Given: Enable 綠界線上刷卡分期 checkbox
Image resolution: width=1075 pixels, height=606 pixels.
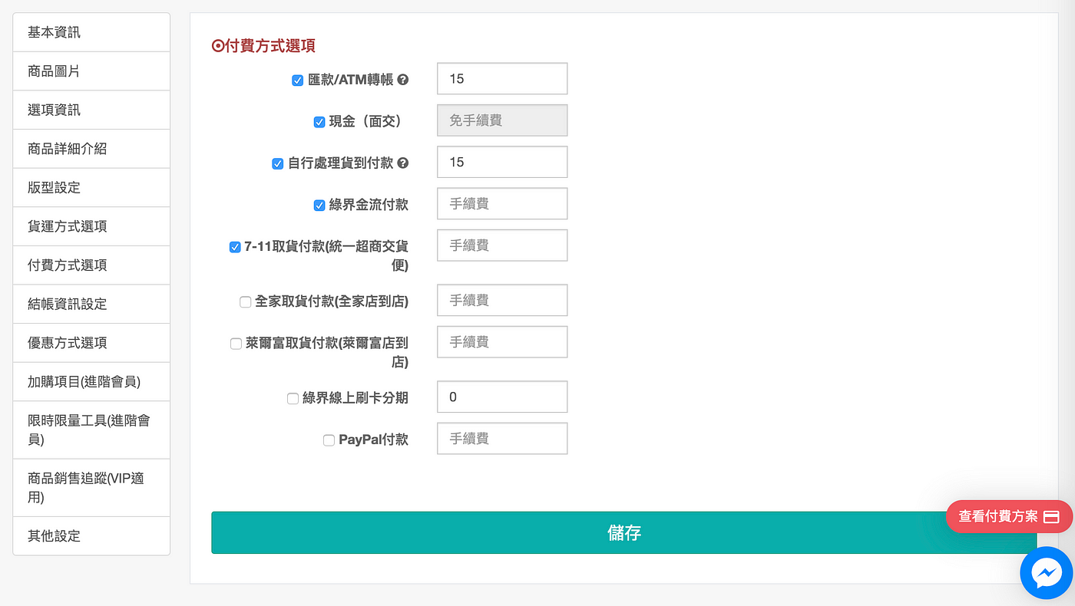Looking at the screenshot, I should click(293, 398).
